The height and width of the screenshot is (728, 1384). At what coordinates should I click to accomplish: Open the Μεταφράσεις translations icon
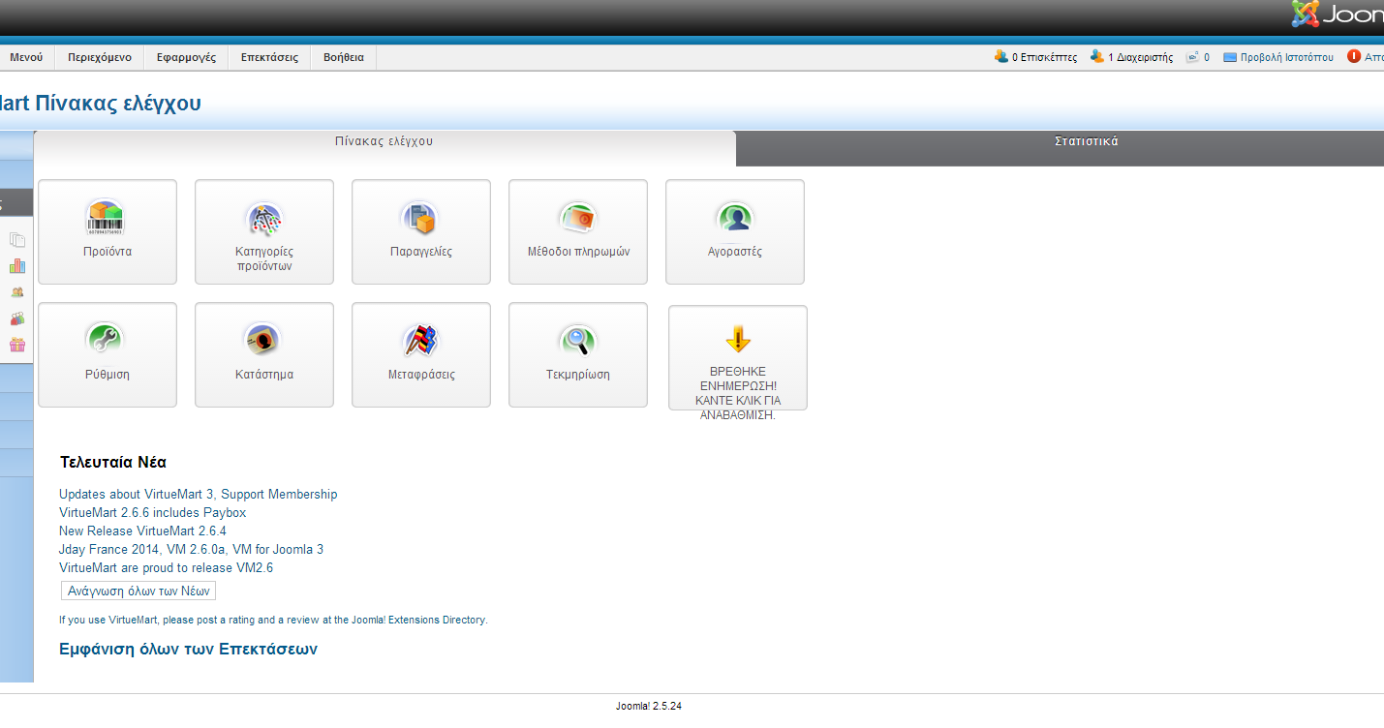[x=420, y=341]
